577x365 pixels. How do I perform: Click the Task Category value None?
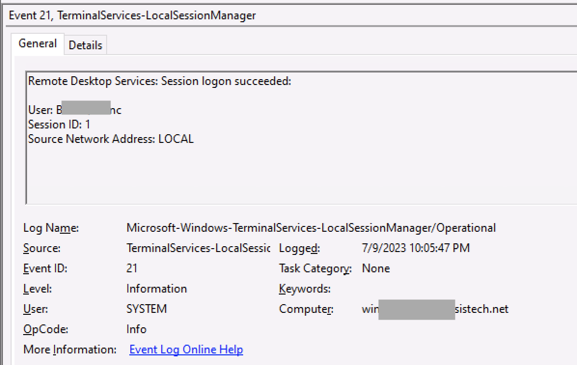coord(376,268)
